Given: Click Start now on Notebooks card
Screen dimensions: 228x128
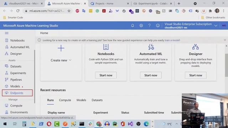Looking at the screenshot, I should coord(106,75).
